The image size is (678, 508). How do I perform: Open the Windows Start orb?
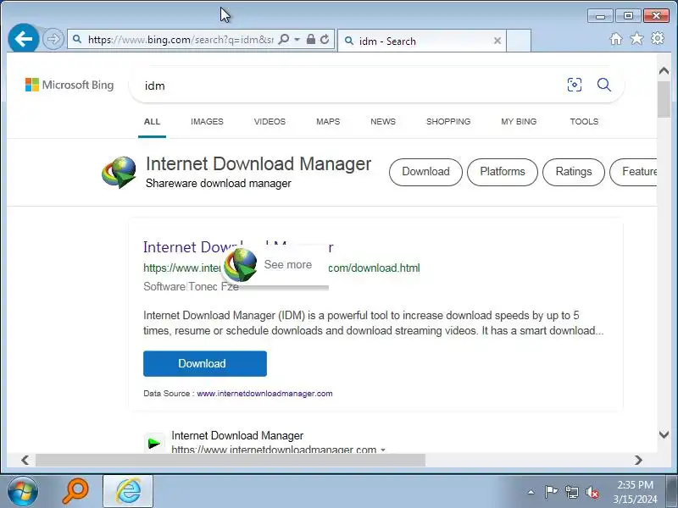[x=22, y=492]
